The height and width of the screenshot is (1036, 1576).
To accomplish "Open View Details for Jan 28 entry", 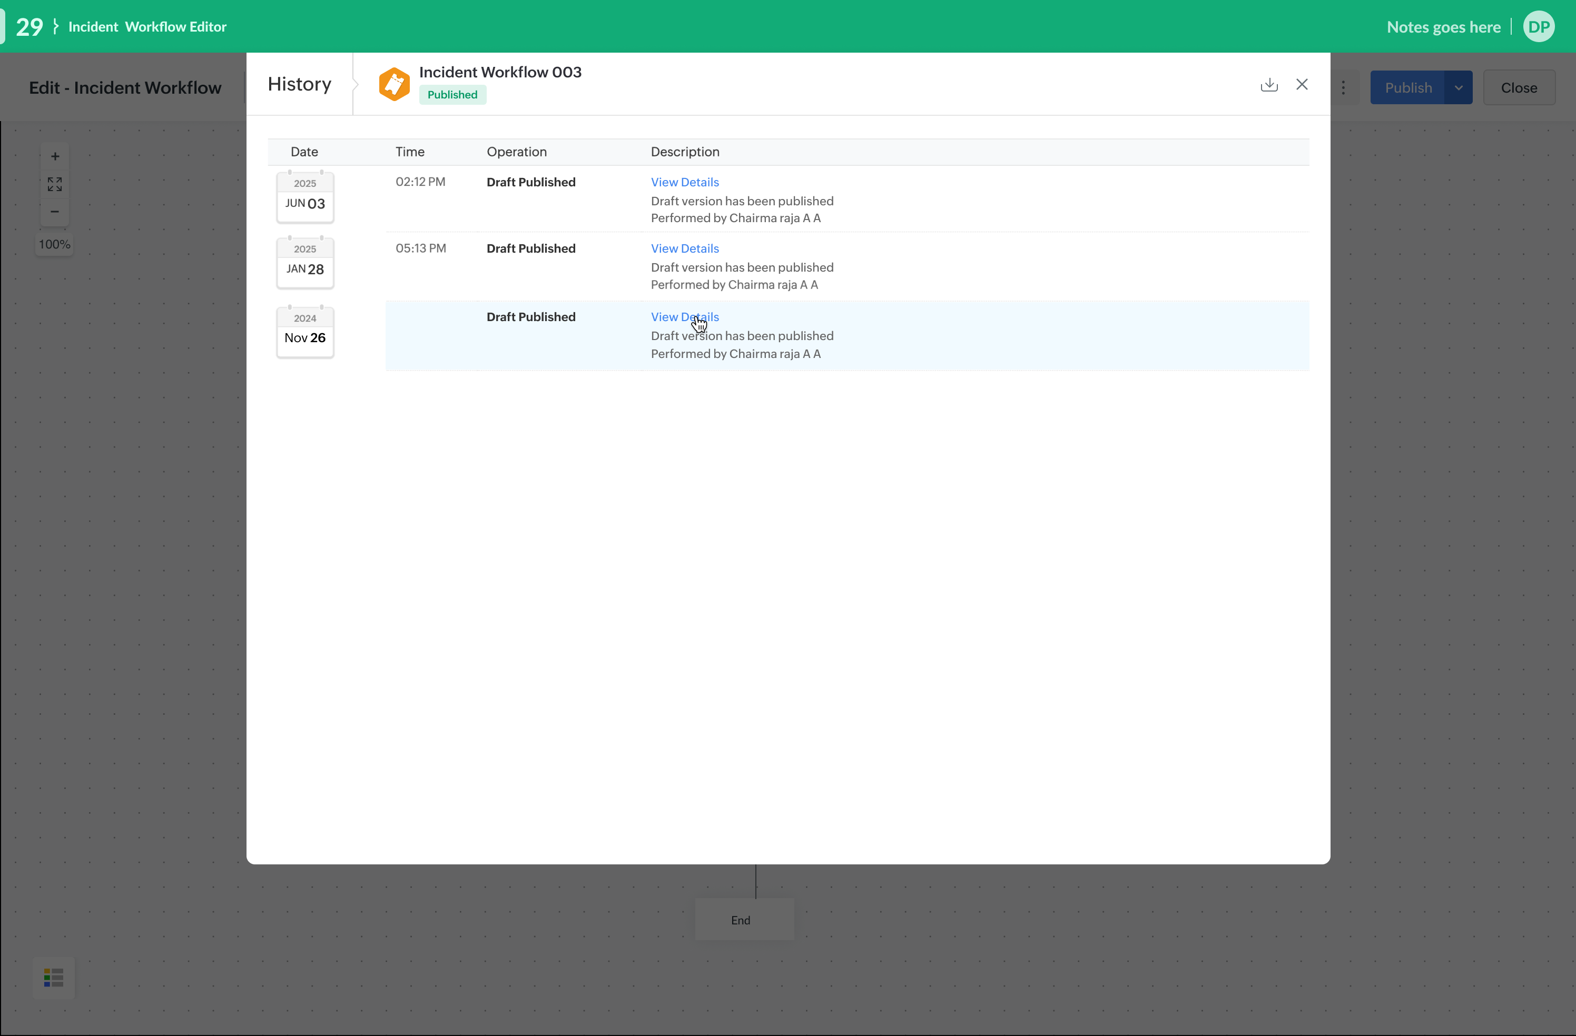I will (684, 248).
